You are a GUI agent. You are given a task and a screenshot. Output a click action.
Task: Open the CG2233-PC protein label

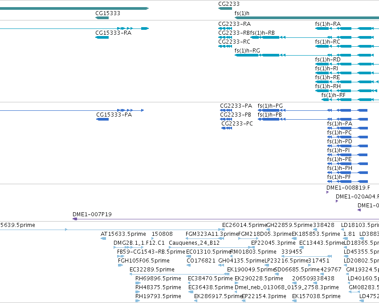point(237,124)
